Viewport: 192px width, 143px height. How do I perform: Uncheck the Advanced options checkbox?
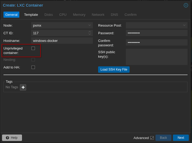152,138
